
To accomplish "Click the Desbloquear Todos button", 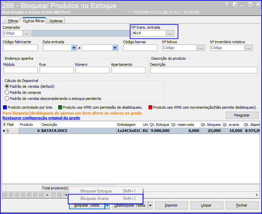I will coord(130,206).
